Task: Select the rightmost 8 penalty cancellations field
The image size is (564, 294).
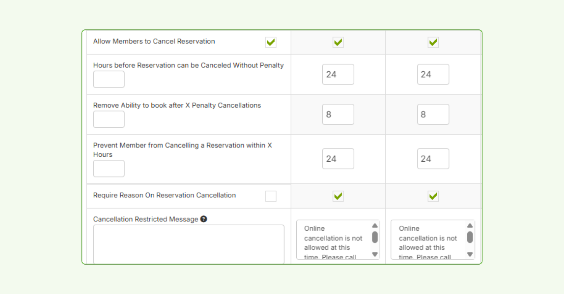Action: click(x=433, y=114)
